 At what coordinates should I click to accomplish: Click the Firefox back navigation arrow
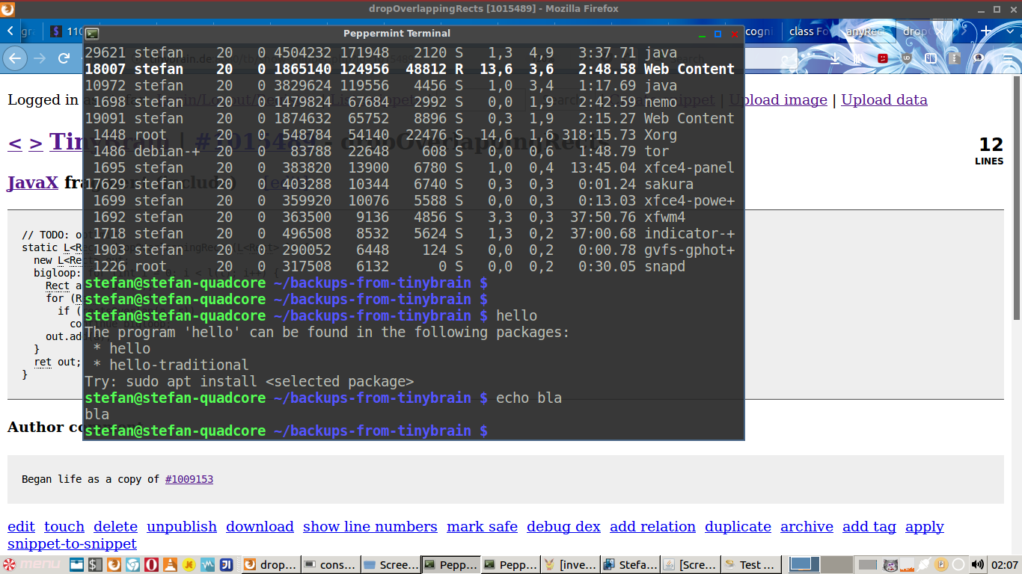(16, 58)
